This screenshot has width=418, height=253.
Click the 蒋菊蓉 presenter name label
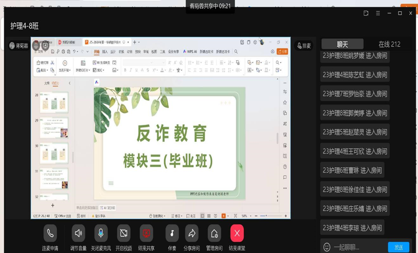[22, 46]
